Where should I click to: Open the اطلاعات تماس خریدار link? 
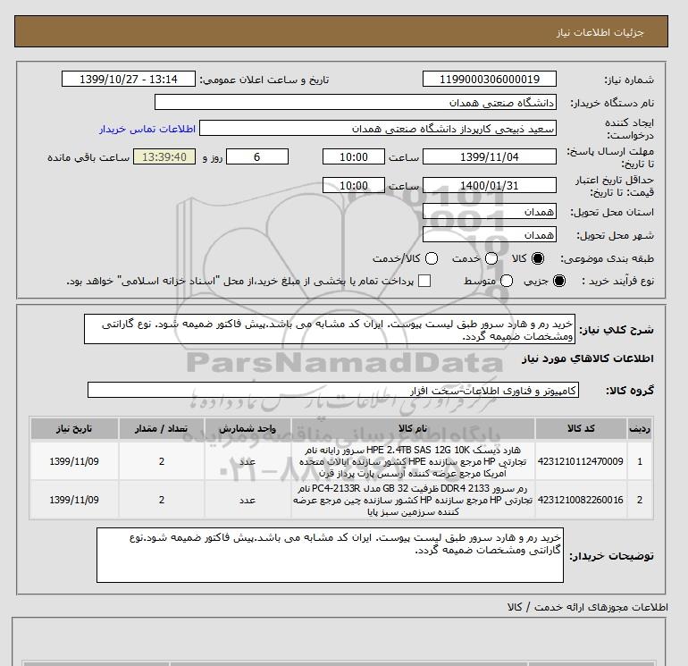point(147,129)
